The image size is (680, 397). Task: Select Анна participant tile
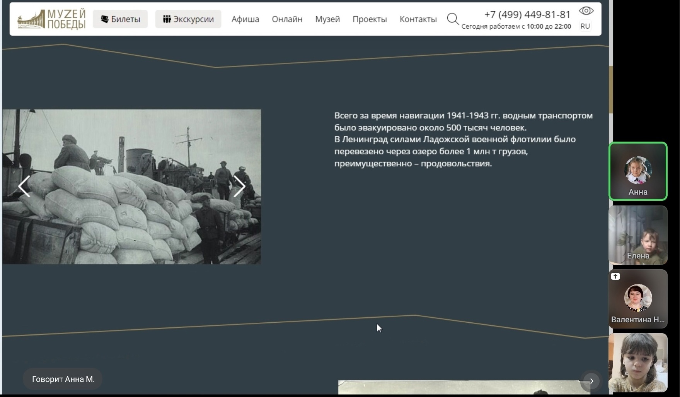click(x=638, y=171)
